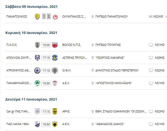Click the 15:00 kickoff time box
The width and height of the screenshot is (167, 131).
(46, 45)
